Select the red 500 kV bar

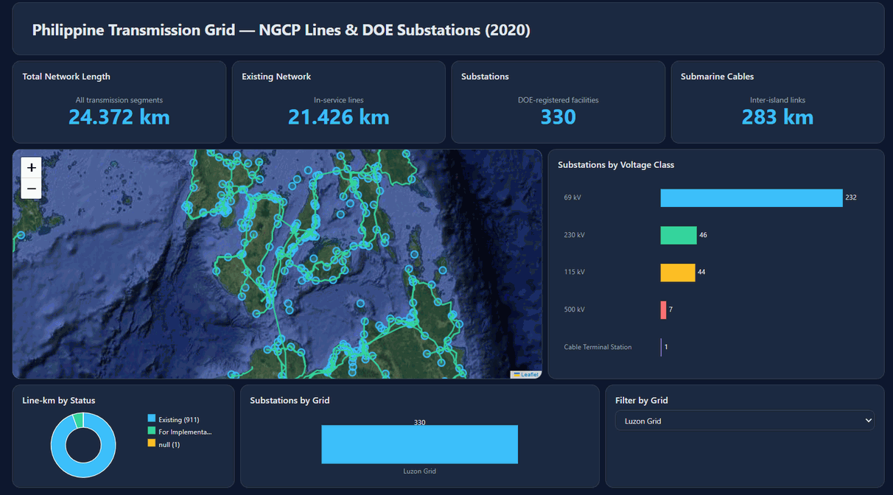click(663, 310)
